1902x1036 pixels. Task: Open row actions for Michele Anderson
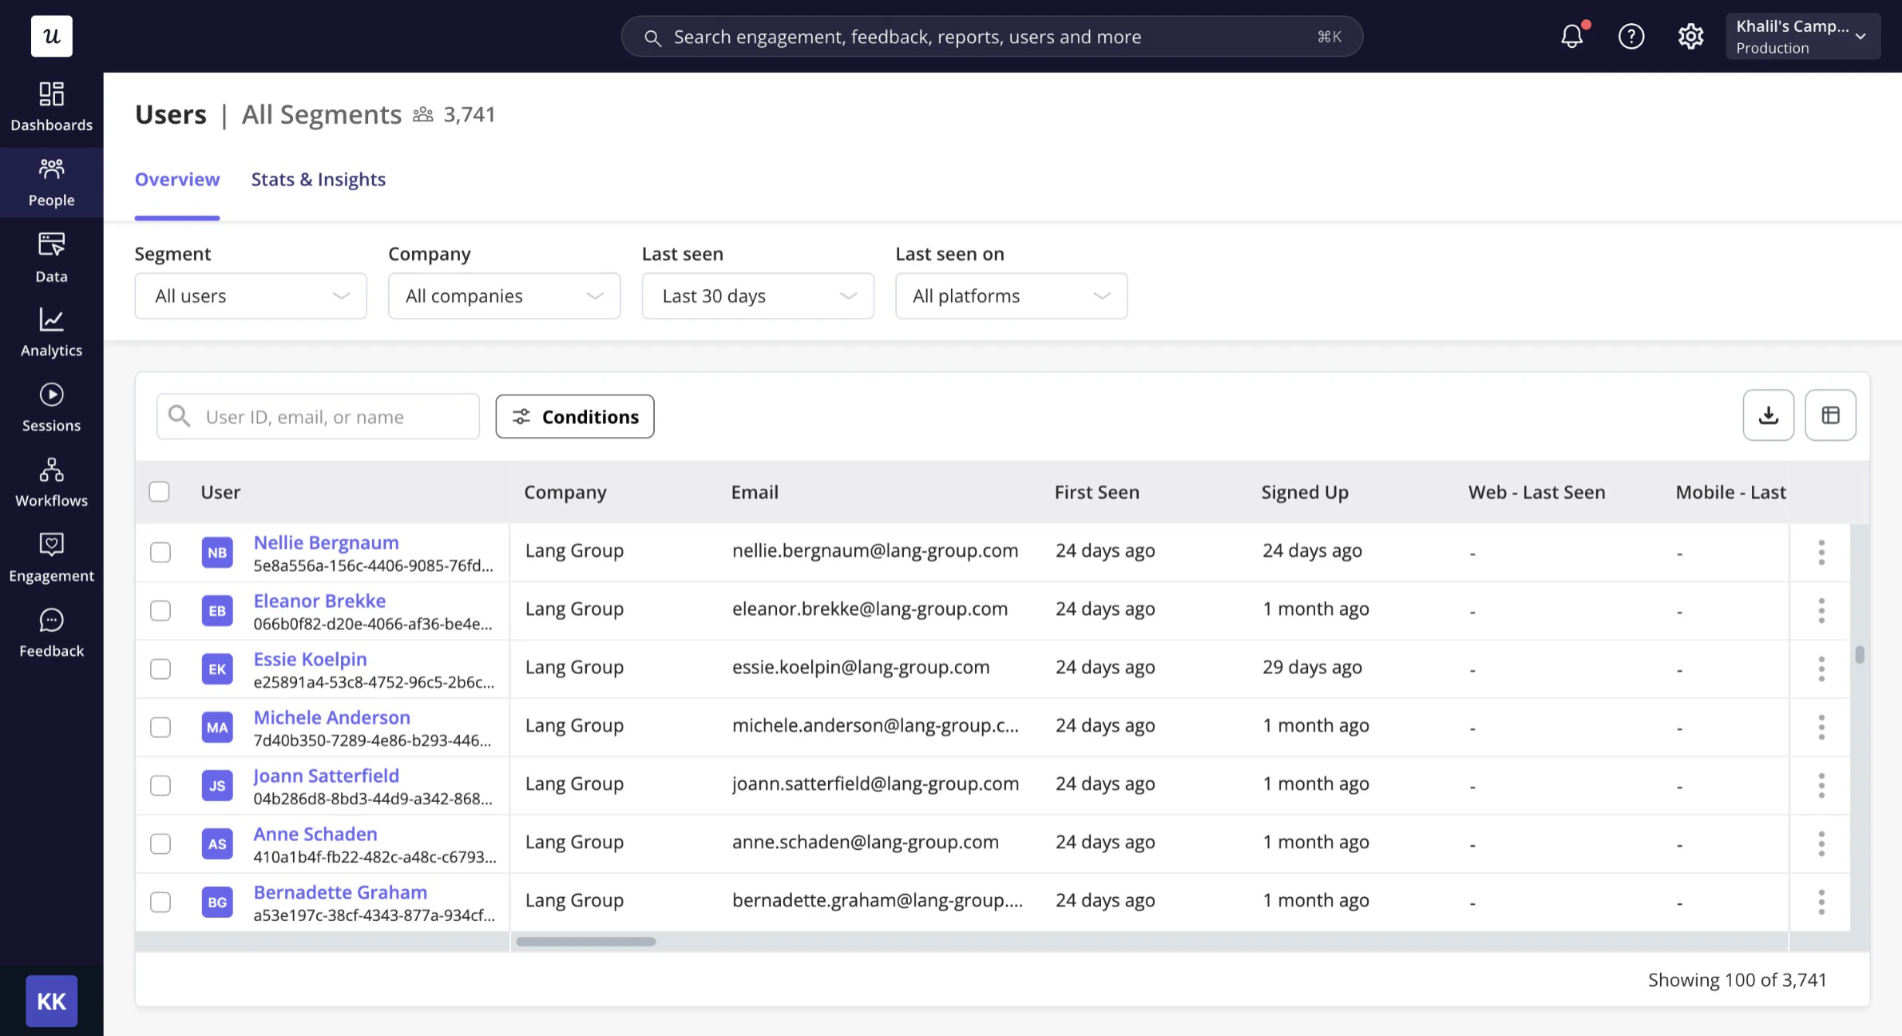(x=1821, y=727)
